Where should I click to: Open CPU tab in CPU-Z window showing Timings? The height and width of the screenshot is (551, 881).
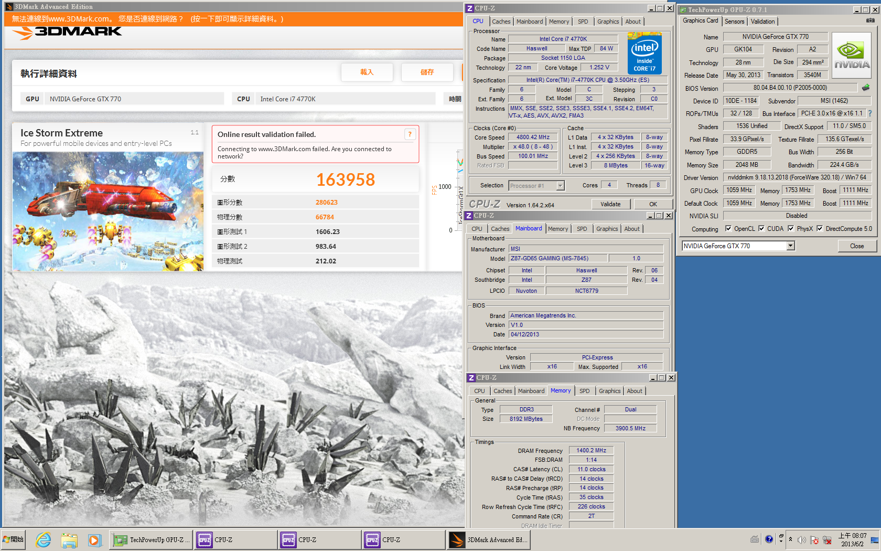479,391
